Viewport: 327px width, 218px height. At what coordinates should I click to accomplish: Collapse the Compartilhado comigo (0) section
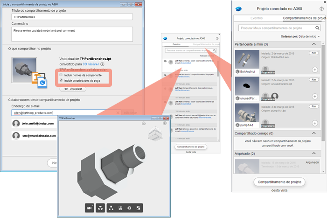(x=313, y=133)
